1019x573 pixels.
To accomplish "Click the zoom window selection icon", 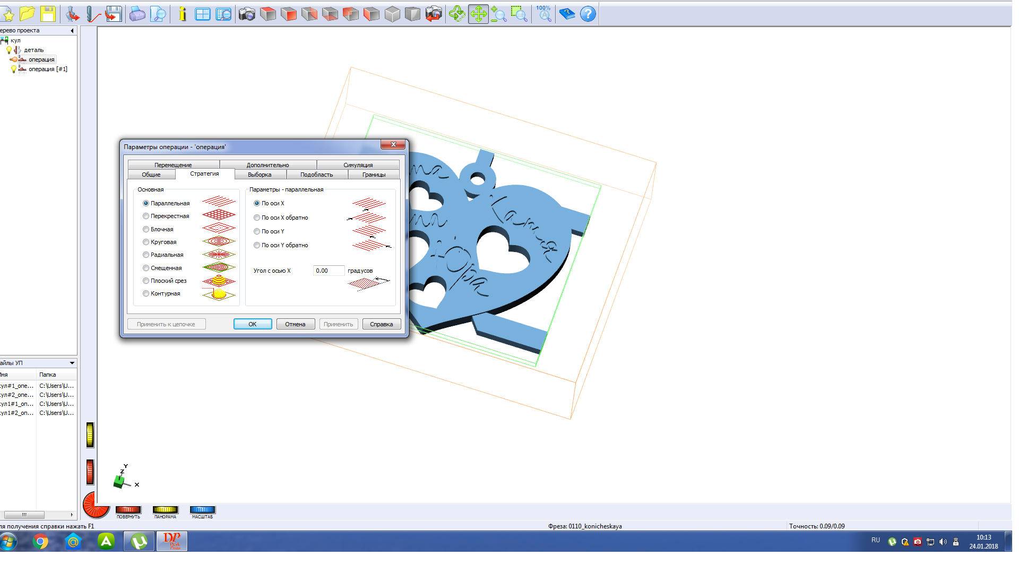I will (x=519, y=14).
